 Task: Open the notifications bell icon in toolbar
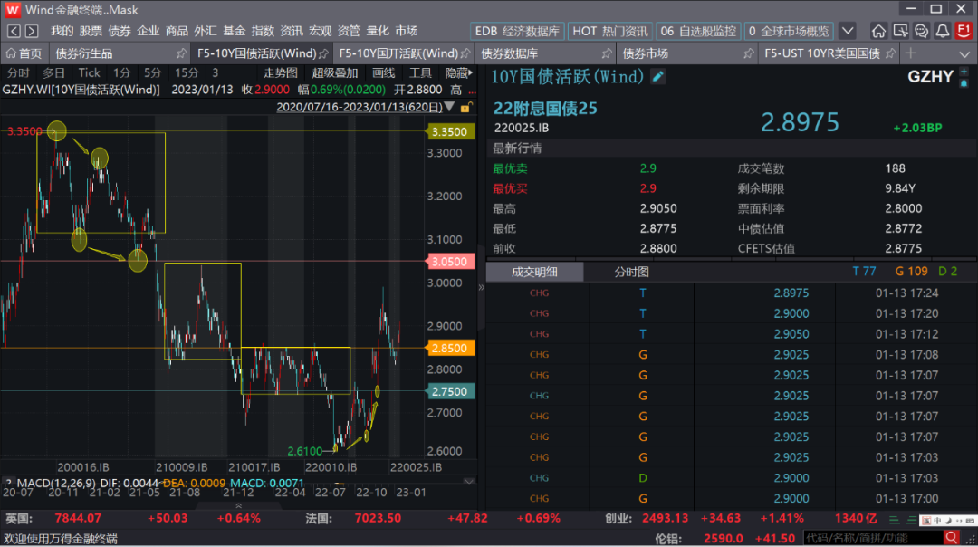click(x=943, y=31)
